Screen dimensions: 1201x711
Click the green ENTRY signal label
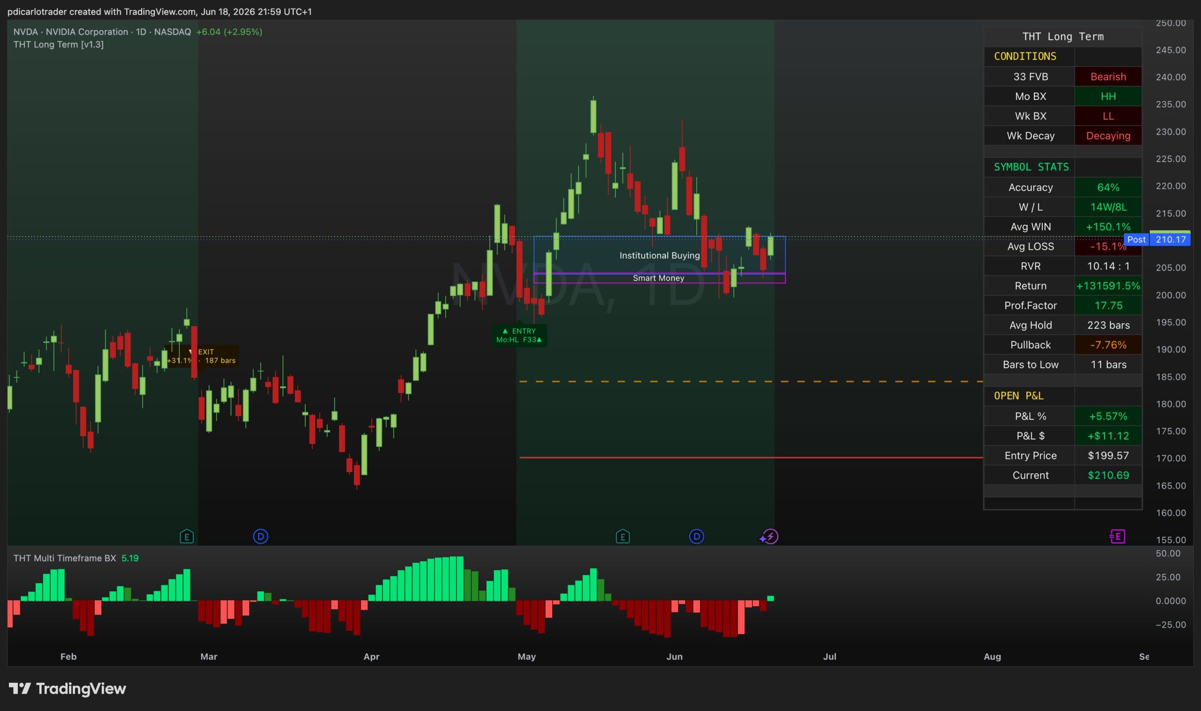[519, 335]
